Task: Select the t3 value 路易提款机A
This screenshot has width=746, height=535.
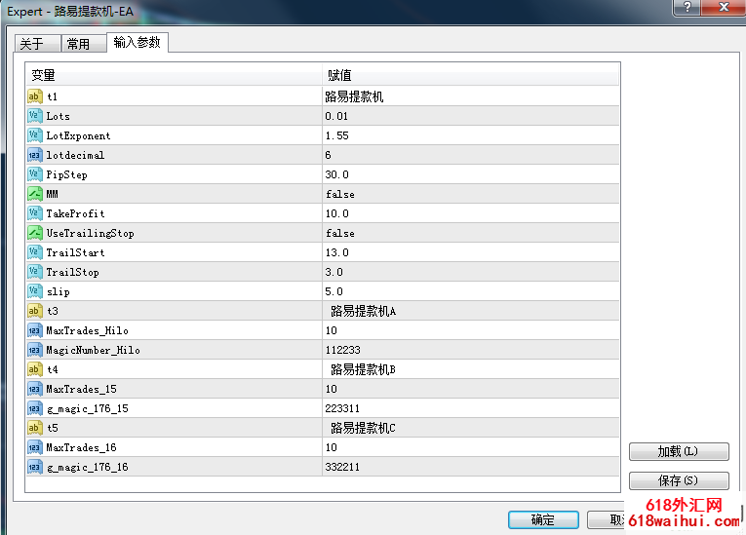Action: click(x=364, y=311)
